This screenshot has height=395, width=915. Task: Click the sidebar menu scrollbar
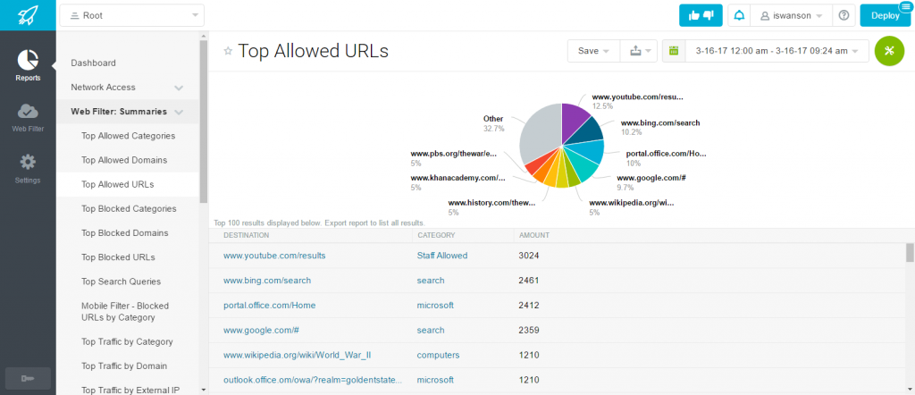(x=203, y=121)
